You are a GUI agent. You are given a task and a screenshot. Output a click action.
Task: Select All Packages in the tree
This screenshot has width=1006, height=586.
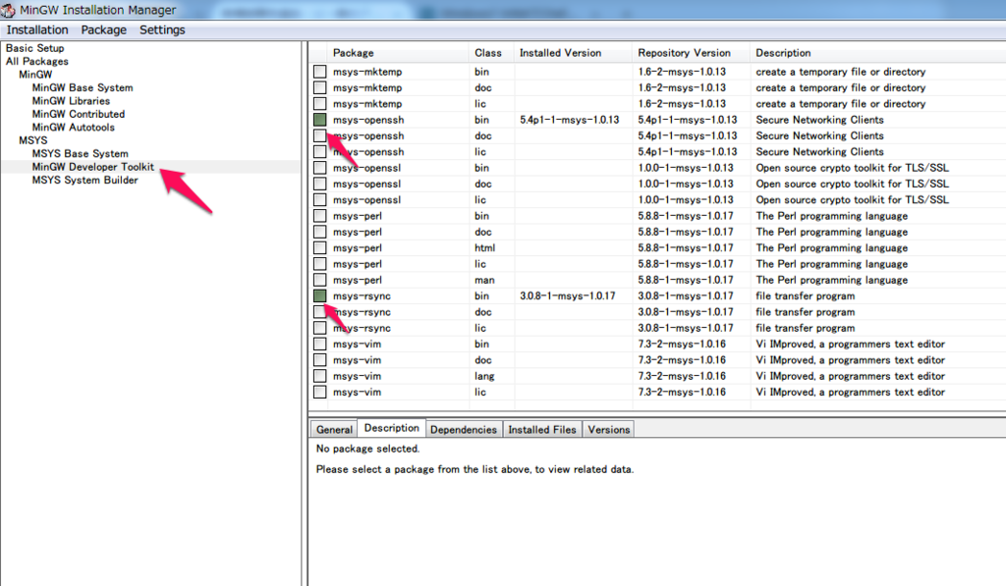pyautogui.click(x=37, y=62)
